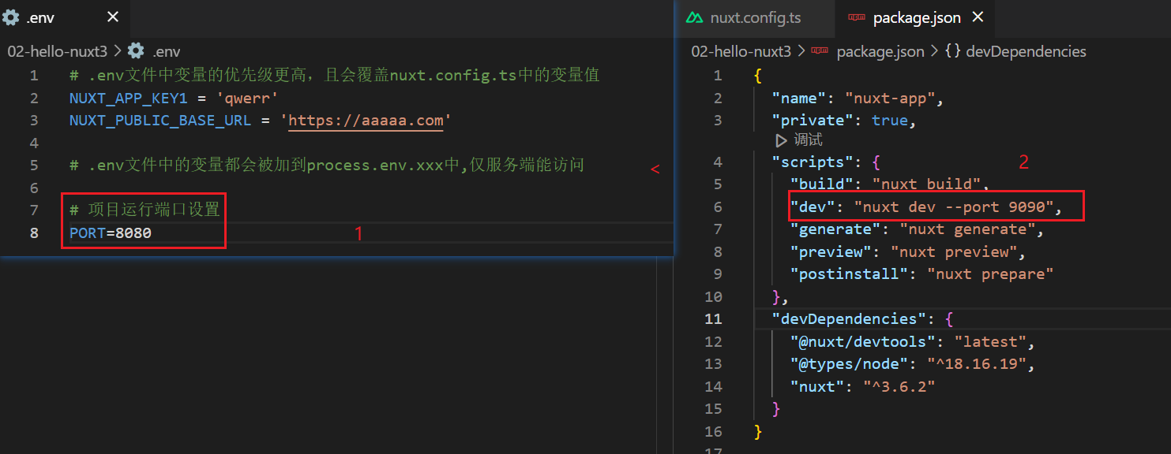Viewport: 1171px width, 454px height.
Task: Select the package.json tab
Action: coord(916,17)
